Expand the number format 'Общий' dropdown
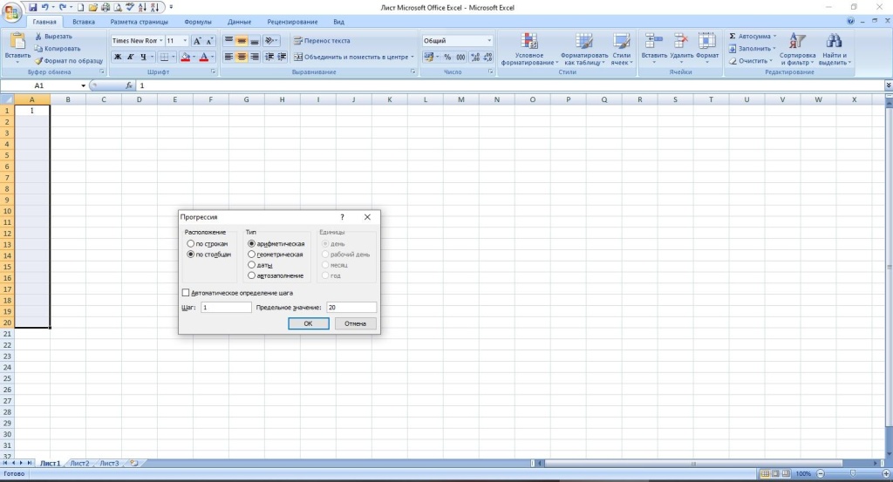 tap(489, 41)
